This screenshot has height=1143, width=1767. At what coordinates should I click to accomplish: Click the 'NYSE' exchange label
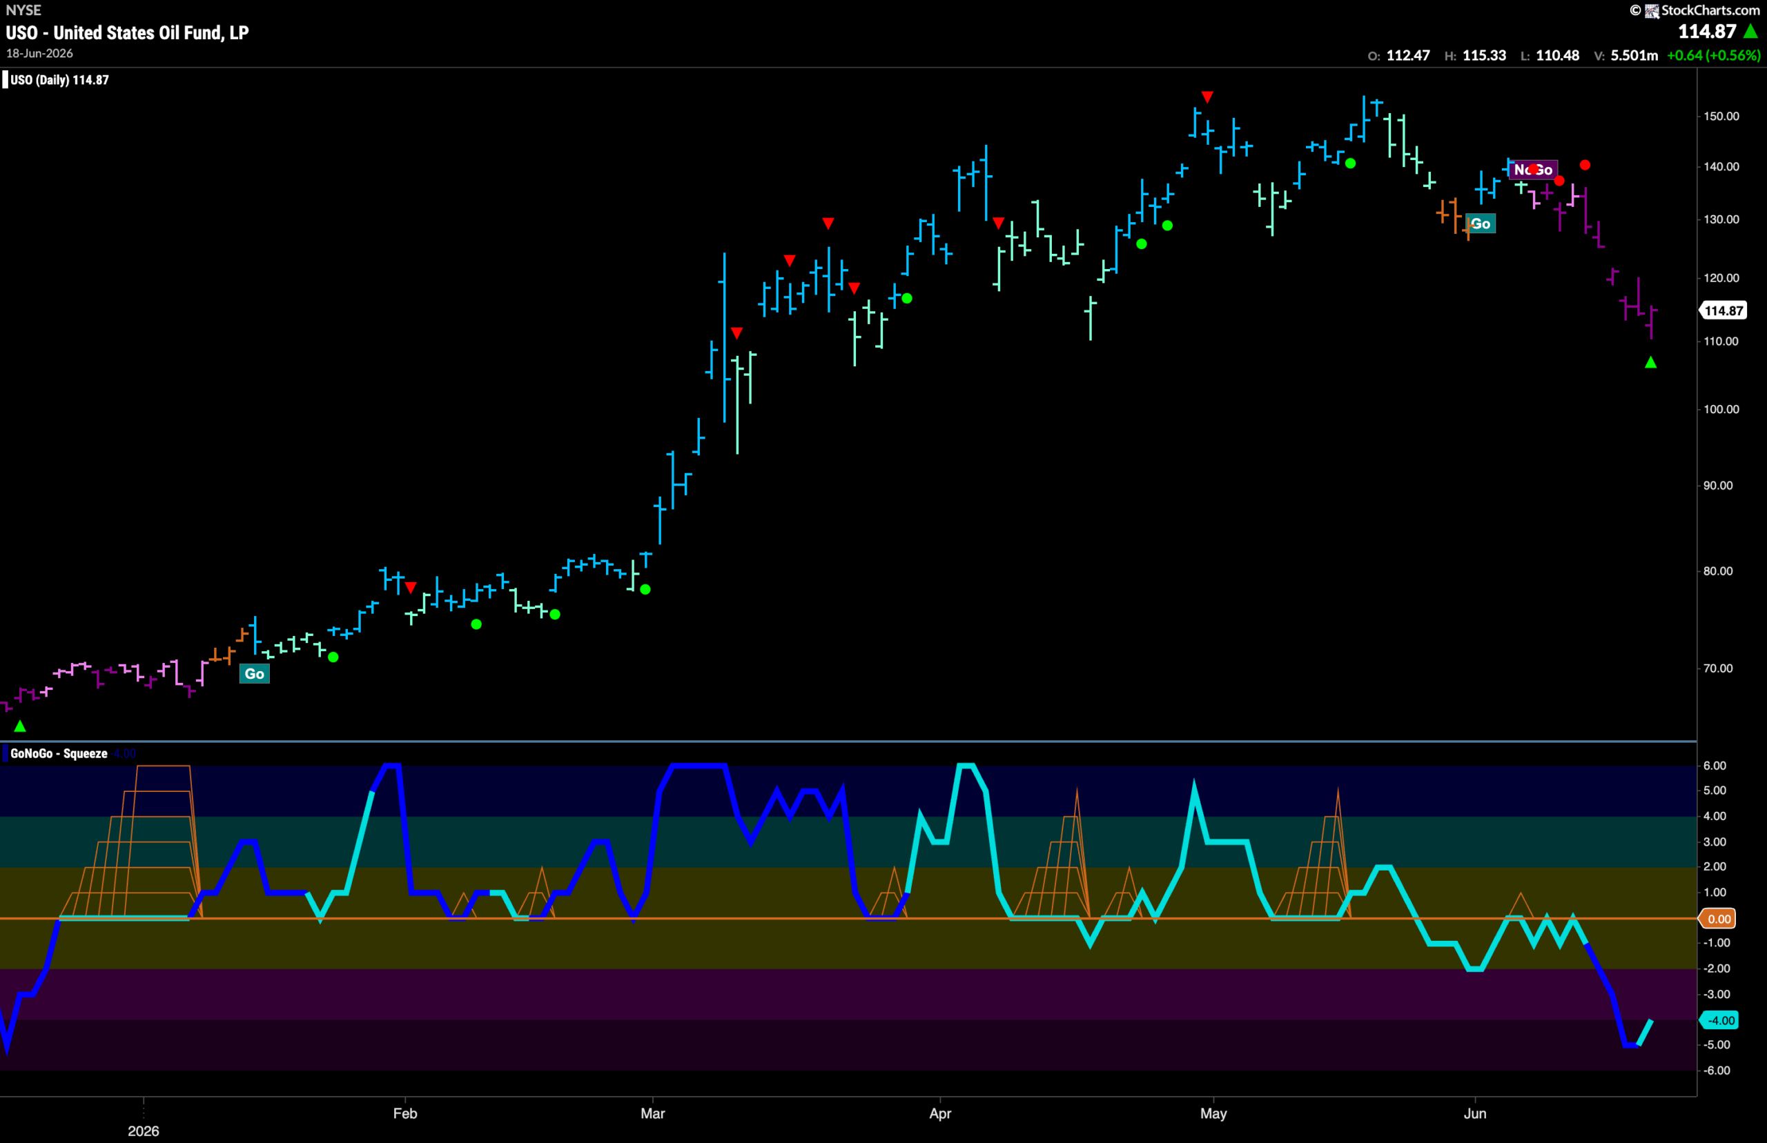[x=23, y=10]
